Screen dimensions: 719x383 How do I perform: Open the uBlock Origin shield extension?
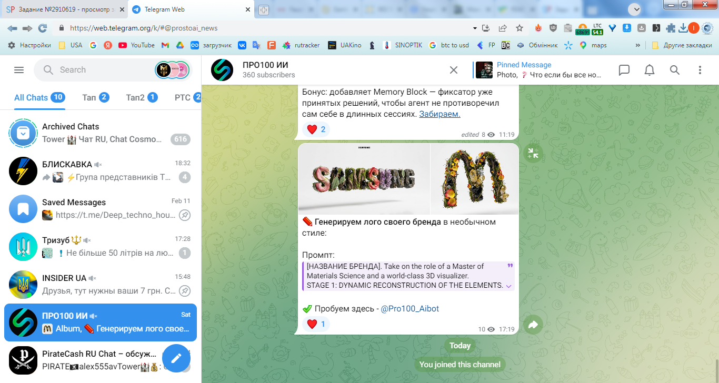click(553, 28)
